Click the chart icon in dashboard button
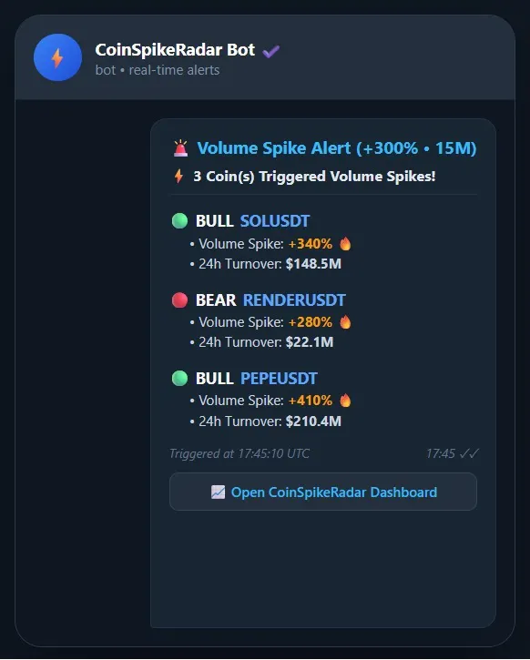Viewport: 530px width, 660px height. click(218, 492)
